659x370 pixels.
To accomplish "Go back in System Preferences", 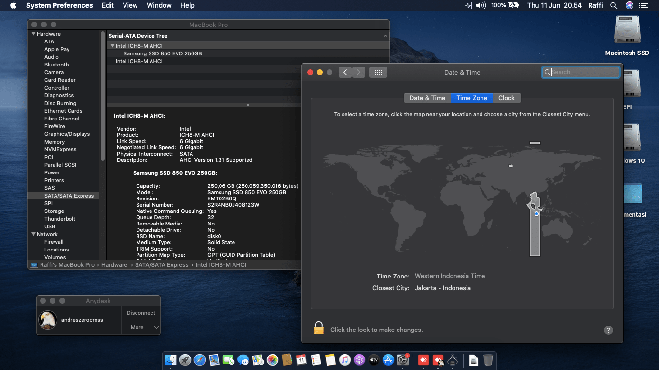I will click(345, 72).
